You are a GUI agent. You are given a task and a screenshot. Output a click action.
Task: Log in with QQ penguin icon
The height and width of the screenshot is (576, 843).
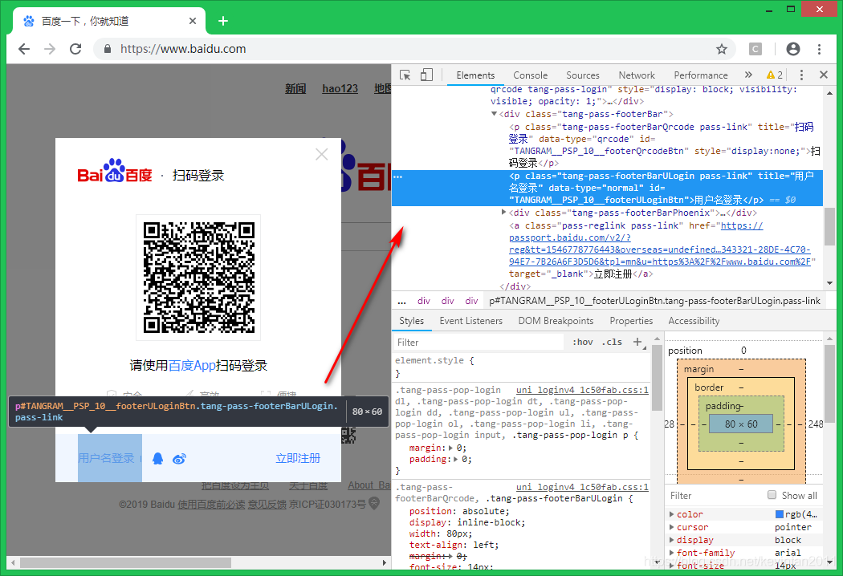(157, 458)
